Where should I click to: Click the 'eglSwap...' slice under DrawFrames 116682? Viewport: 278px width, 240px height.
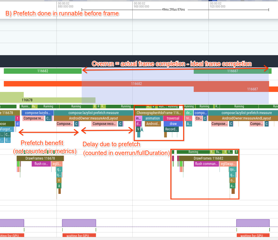(228, 164)
